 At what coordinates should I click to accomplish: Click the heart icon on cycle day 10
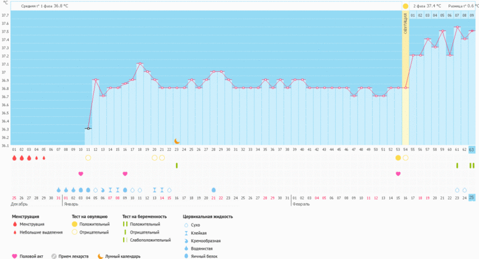(81, 174)
